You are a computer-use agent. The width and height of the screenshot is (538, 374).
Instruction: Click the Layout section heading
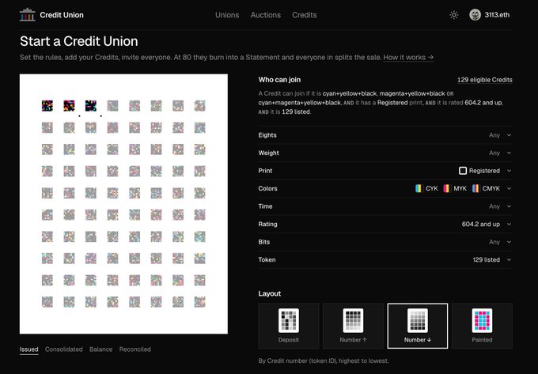click(x=269, y=294)
